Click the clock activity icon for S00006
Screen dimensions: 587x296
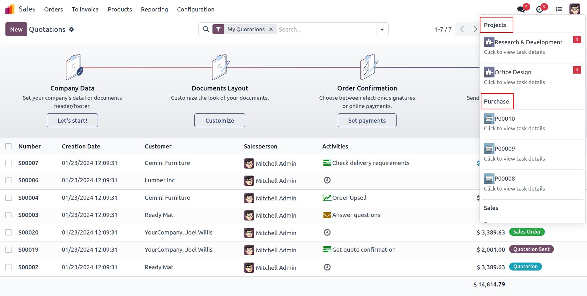coord(327,180)
